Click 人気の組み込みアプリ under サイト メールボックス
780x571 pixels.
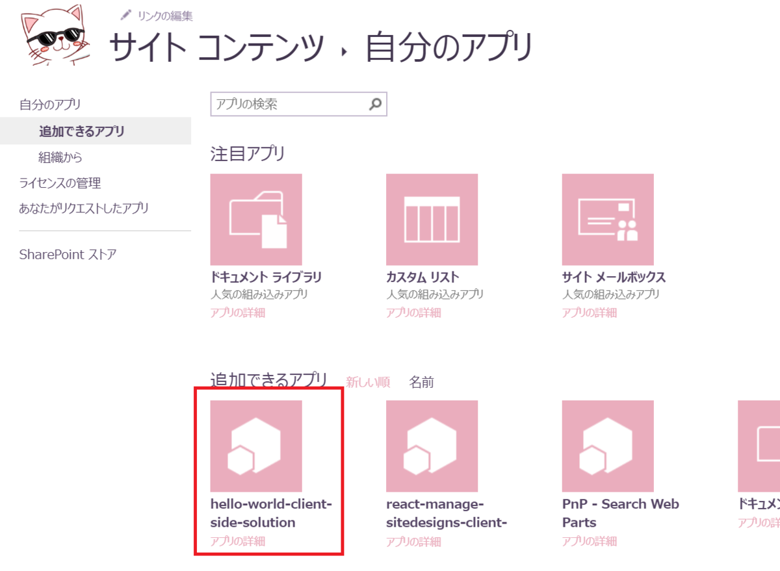(x=611, y=294)
